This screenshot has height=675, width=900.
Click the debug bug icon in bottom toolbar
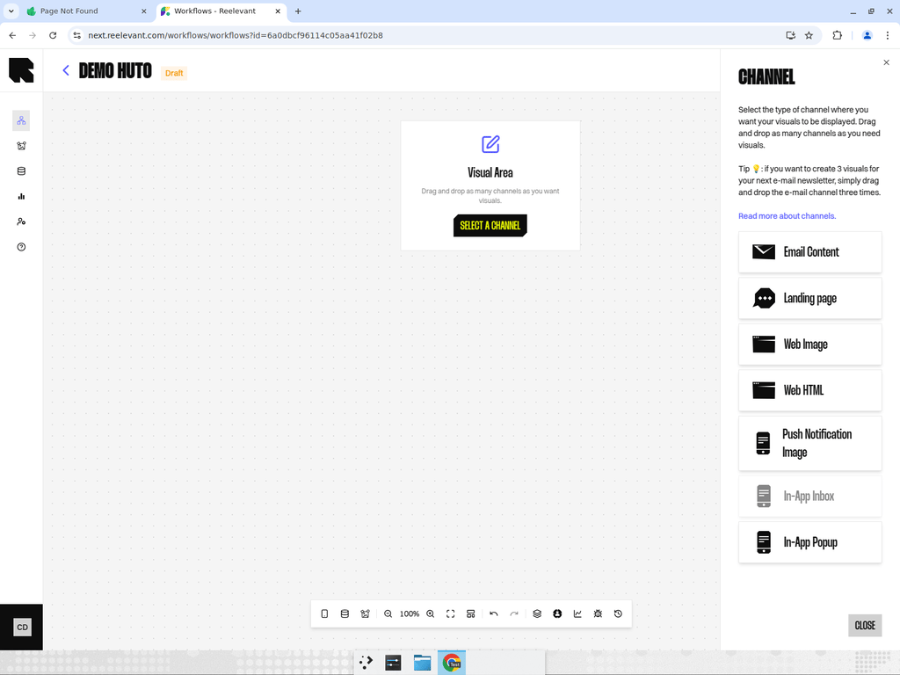coord(598,613)
